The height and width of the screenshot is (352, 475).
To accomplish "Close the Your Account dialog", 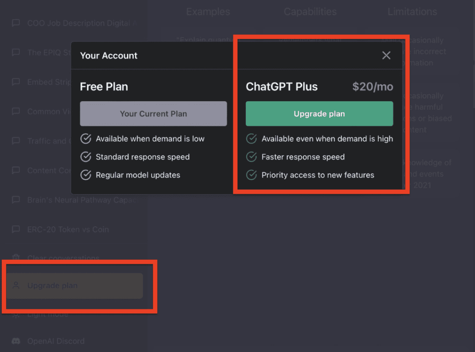I will (386, 56).
